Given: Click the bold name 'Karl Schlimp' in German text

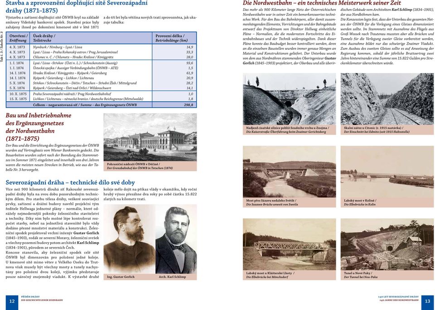Looking at the screenshot, I should tap(401, 9).
